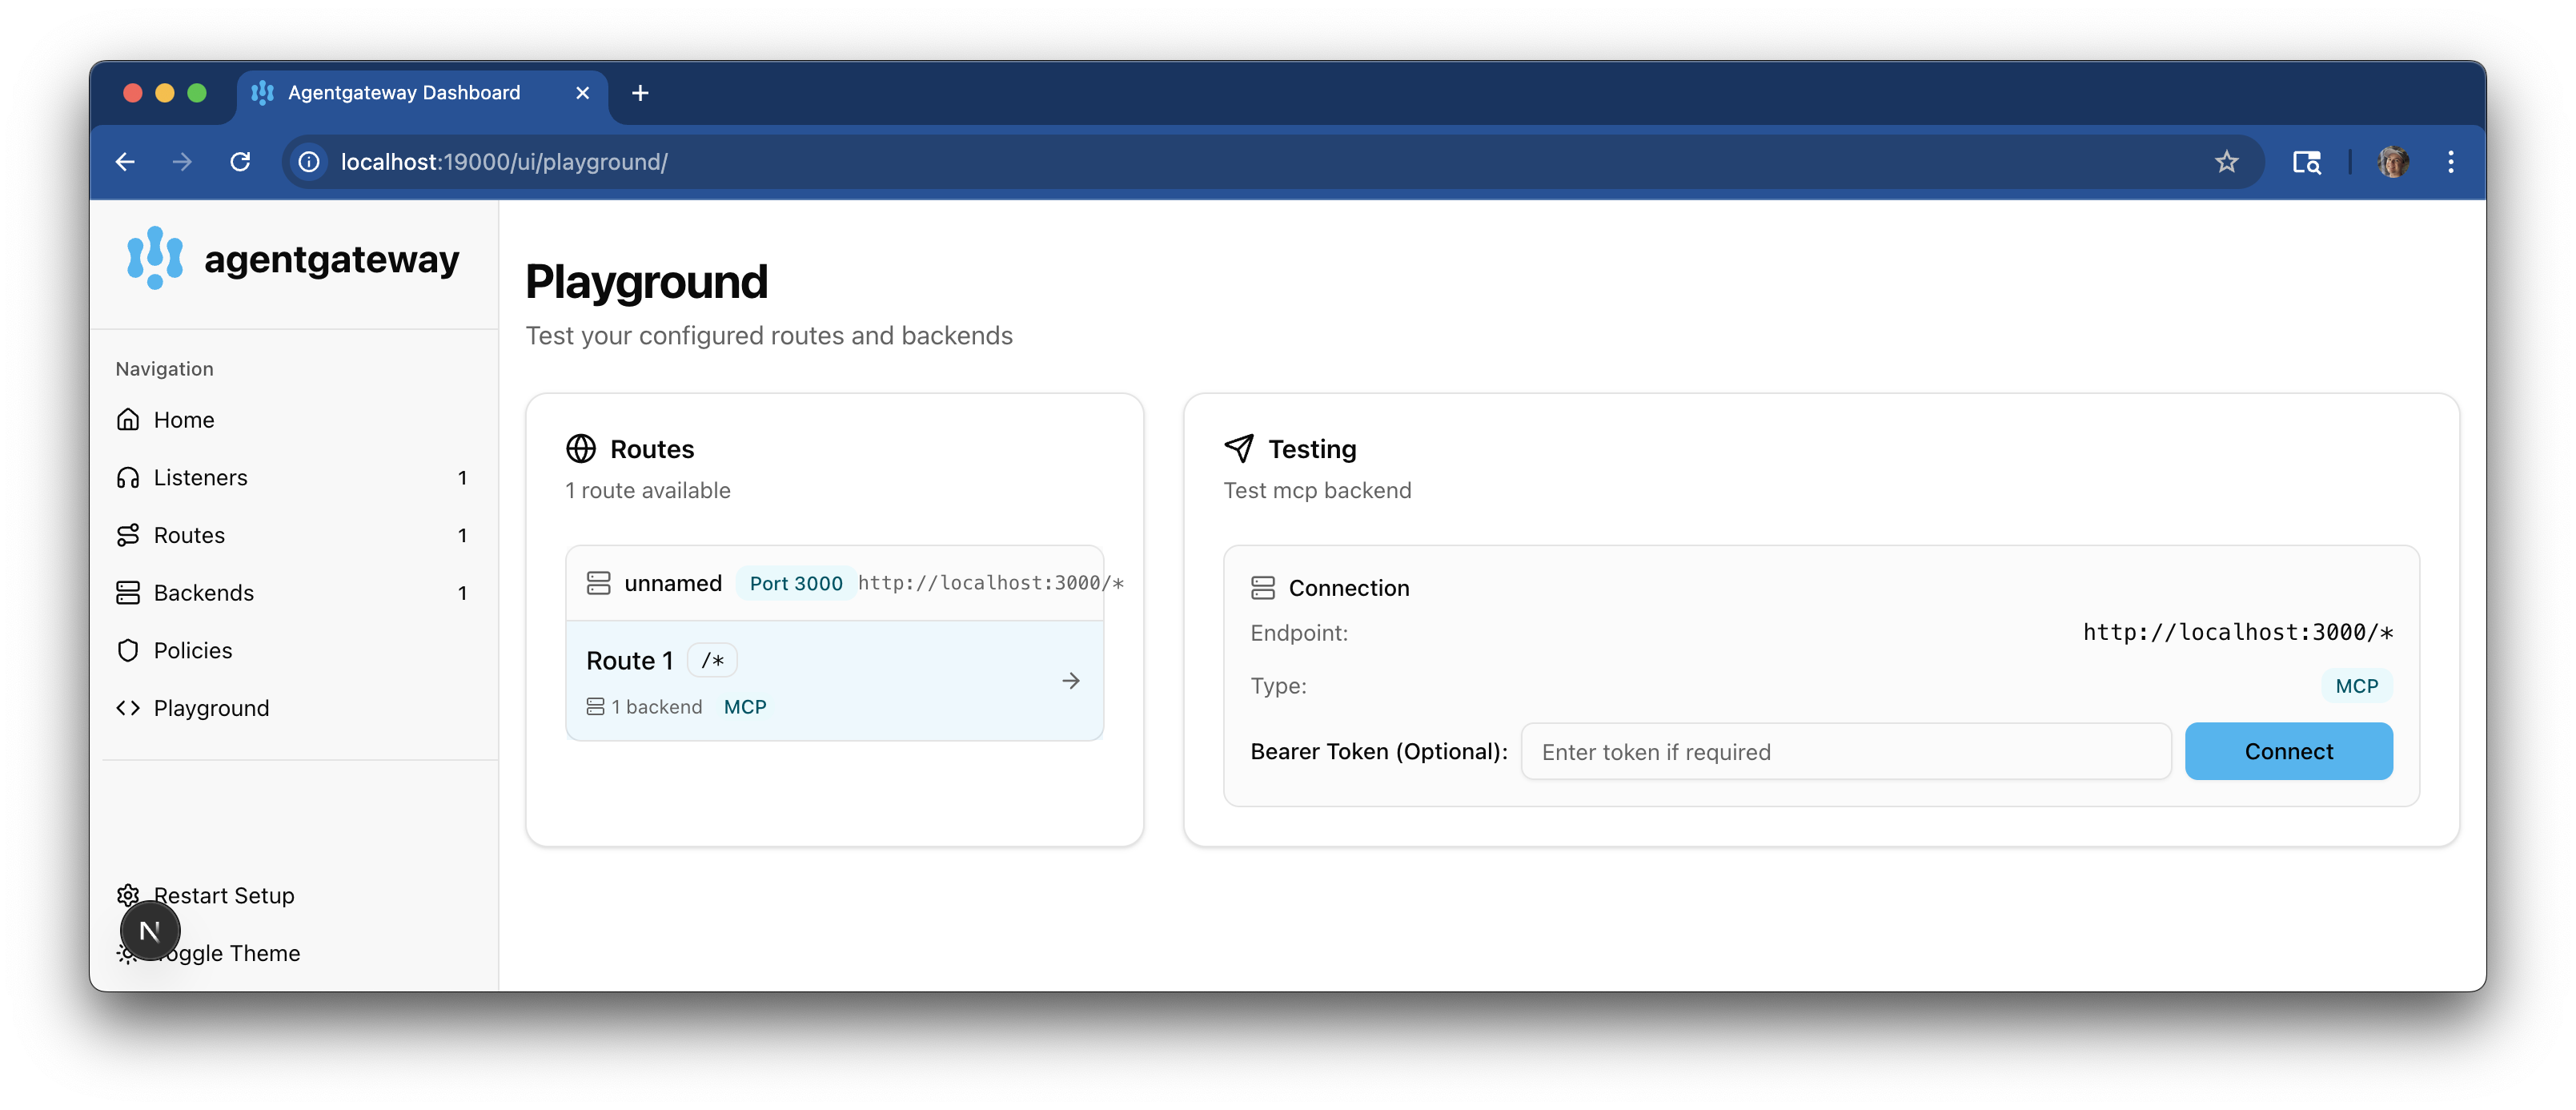Click the MCP label in Route 1 card
Screen dimensions: 2576x1110
tap(745, 706)
